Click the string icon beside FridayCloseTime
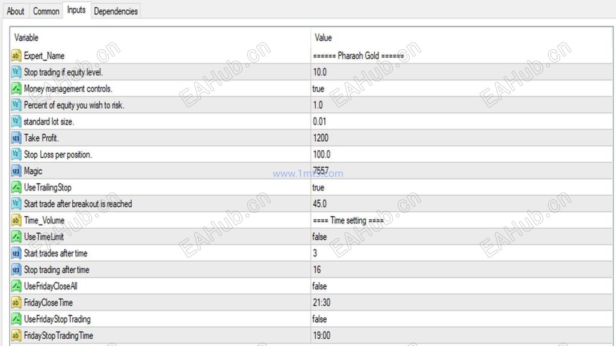 pos(16,303)
